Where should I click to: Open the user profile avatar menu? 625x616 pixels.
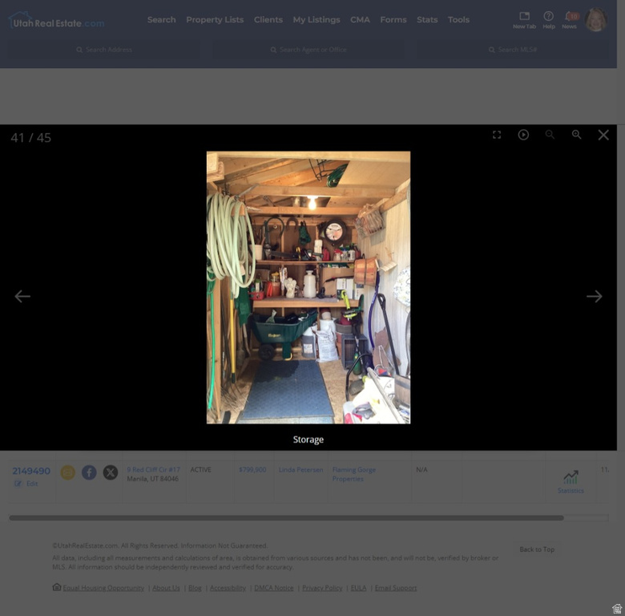(x=596, y=20)
